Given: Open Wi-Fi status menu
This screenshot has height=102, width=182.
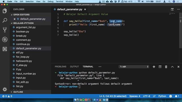Looking at the screenshot, I should (139, 1).
